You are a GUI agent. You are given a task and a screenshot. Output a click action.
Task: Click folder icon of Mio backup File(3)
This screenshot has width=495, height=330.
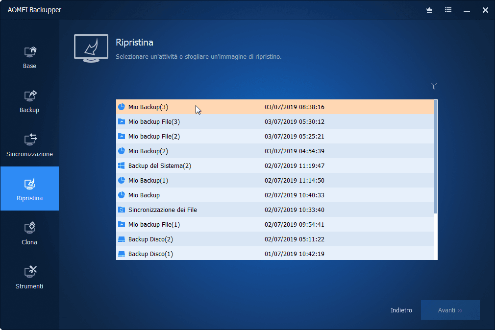122,121
